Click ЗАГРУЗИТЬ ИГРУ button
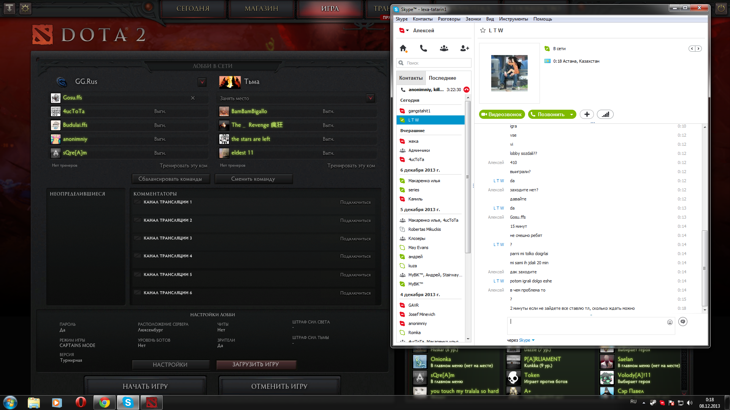The width and height of the screenshot is (730, 410). point(255,364)
